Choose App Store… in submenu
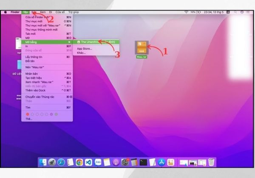Viewport: 255px width, 178px height. tap(96, 49)
